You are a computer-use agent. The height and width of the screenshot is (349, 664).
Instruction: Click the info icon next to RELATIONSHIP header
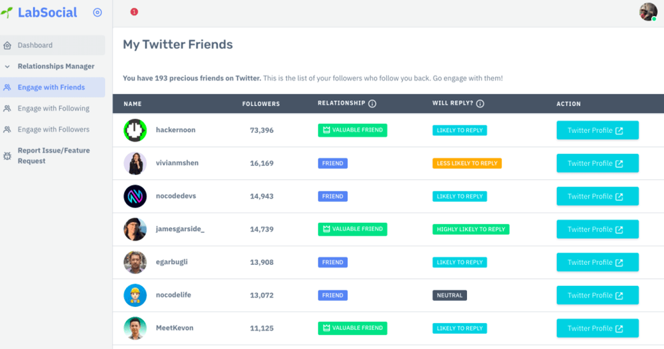(373, 104)
